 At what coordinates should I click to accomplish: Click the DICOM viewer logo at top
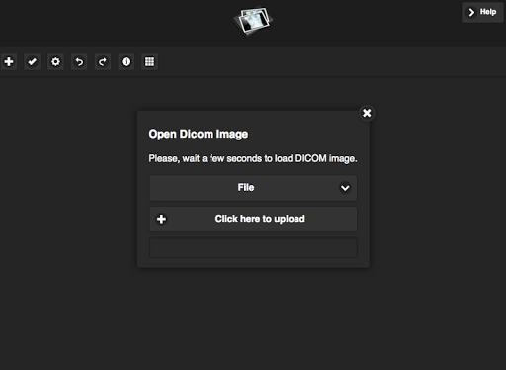click(x=253, y=22)
